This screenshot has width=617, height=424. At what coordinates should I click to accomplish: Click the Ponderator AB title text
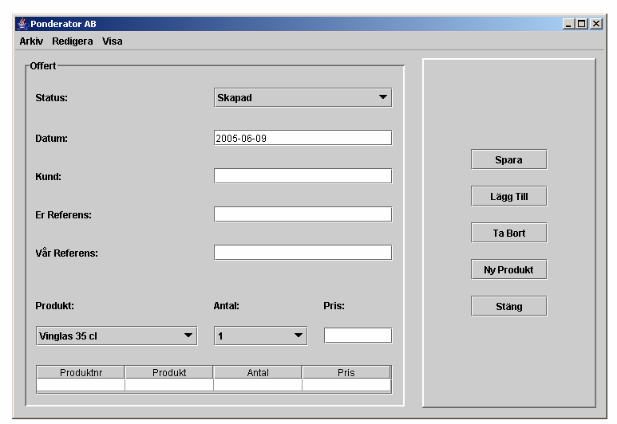pyautogui.click(x=63, y=24)
